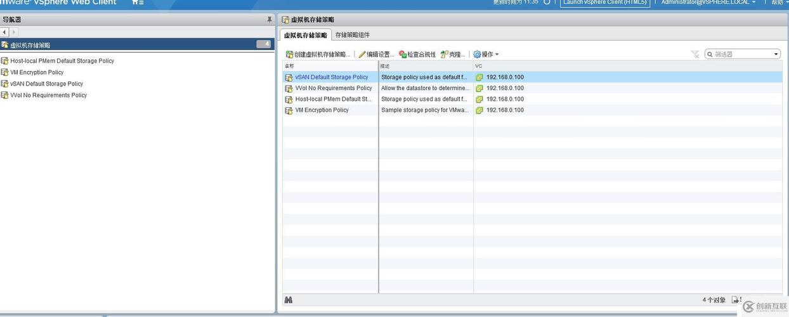
Task: Click vCenter icon in Host-local PMem row
Action: [x=479, y=99]
